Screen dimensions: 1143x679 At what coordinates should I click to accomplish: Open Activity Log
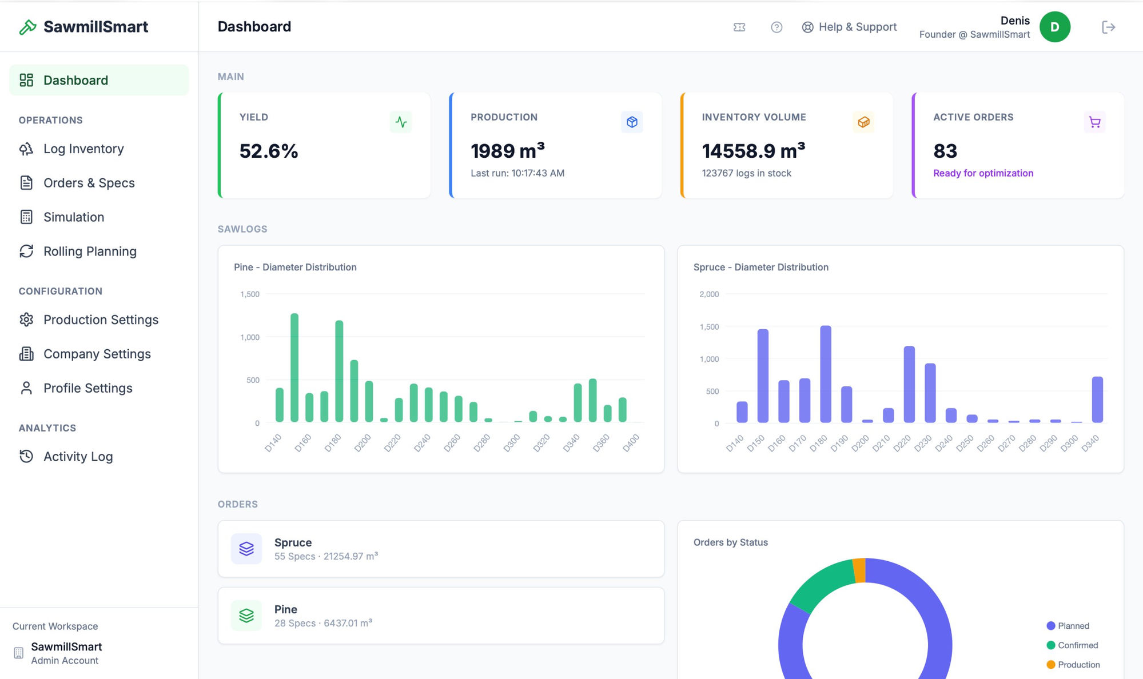(x=99, y=456)
